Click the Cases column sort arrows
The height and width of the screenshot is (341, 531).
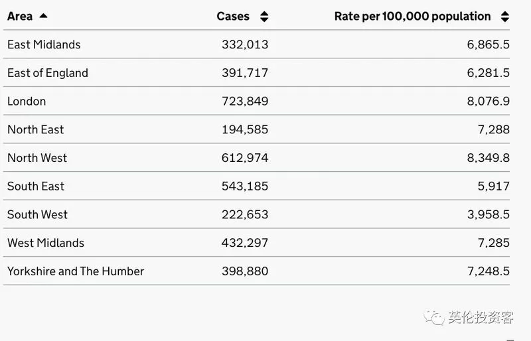[264, 17]
